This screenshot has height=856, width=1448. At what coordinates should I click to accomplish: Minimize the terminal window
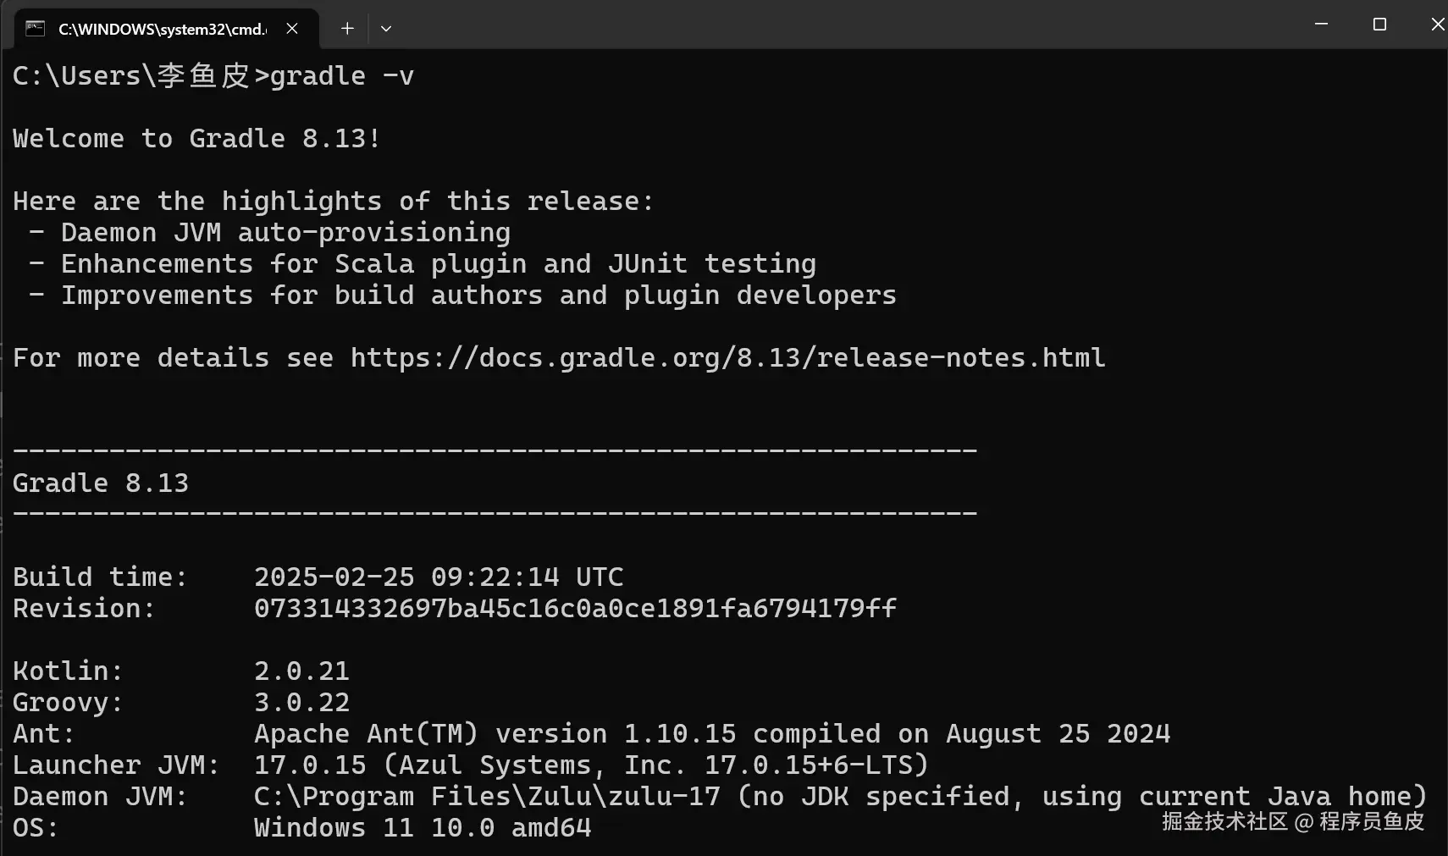(x=1321, y=25)
